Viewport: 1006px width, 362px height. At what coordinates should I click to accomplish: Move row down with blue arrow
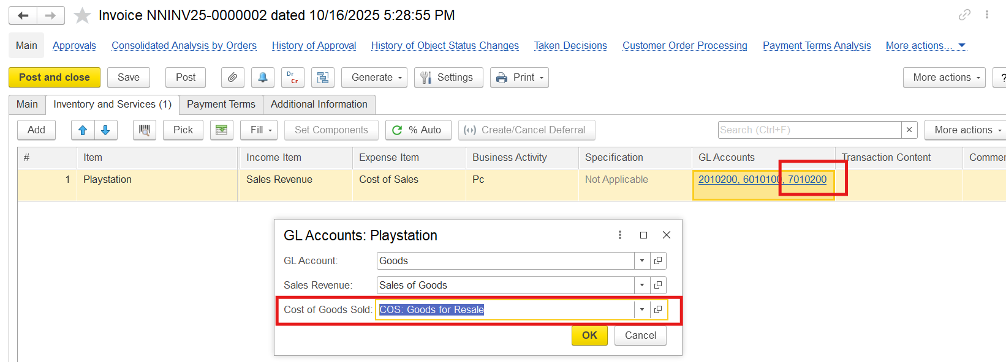click(x=105, y=130)
